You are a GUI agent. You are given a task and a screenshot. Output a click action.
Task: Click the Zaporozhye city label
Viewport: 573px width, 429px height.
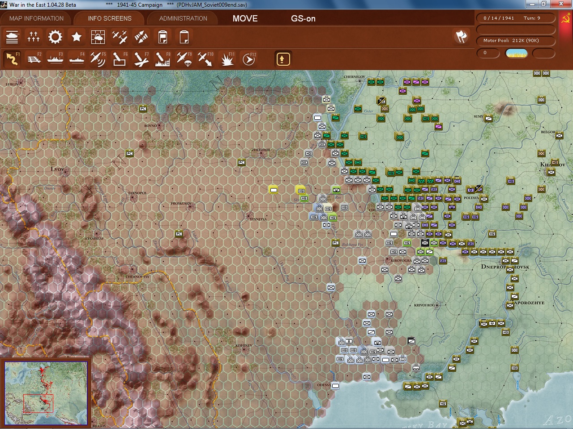coord(529,303)
